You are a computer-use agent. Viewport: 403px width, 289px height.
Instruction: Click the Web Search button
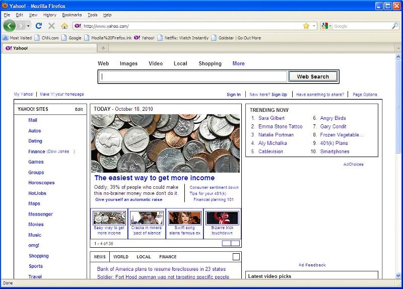pyautogui.click(x=313, y=77)
